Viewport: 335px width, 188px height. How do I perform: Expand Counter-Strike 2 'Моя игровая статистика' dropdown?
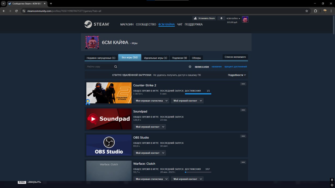[151, 101]
